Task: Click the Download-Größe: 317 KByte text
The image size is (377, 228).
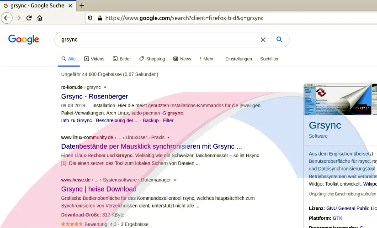Action: click(93, 215)
